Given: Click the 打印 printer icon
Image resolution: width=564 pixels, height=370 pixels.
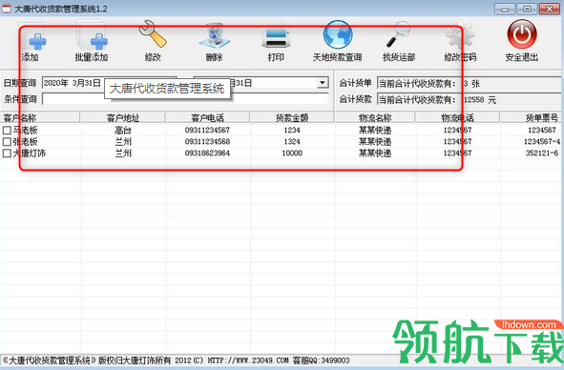Looking at the screenshot, I should click(x=276, y=36).
